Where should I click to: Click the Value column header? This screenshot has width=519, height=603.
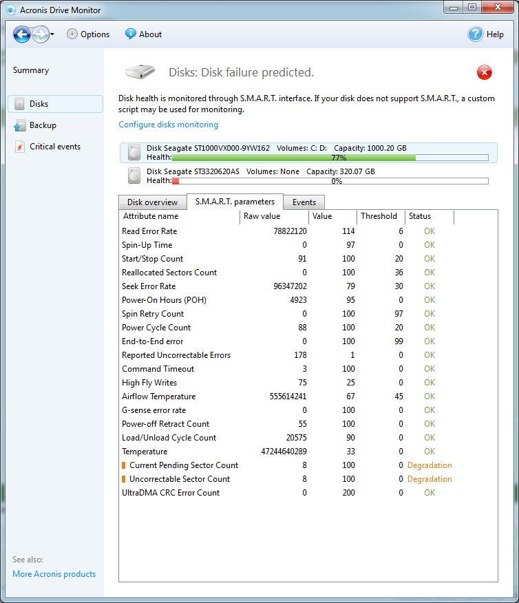(332, 217)
